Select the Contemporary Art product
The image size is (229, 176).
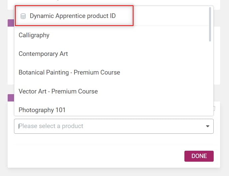click(x=112, y=54)
